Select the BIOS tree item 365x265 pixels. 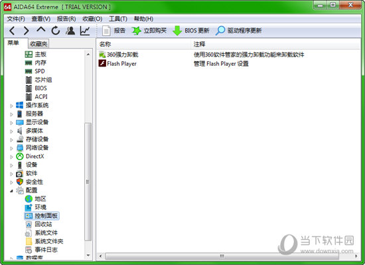click(x=36, y=88)
